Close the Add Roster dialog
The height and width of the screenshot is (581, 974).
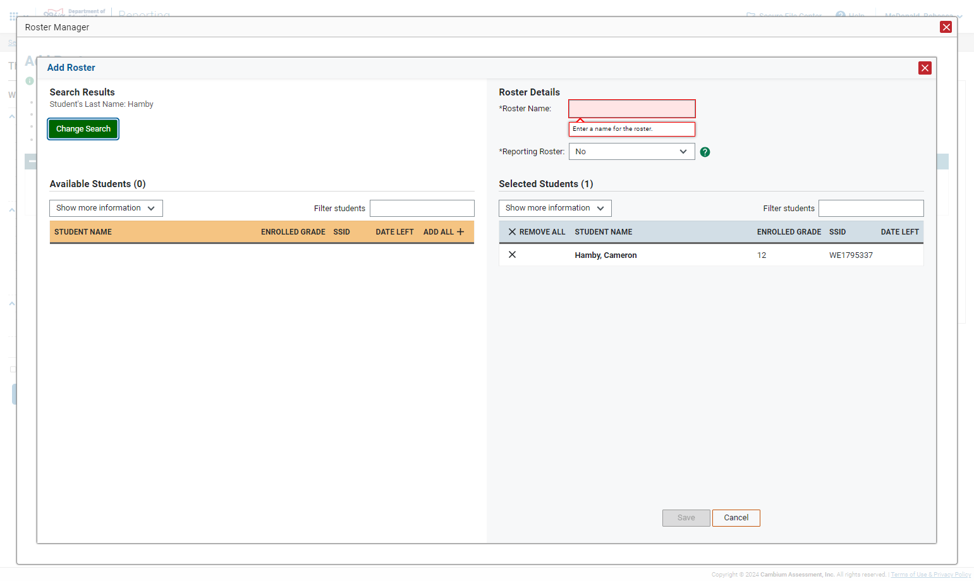tap(925, 68)
